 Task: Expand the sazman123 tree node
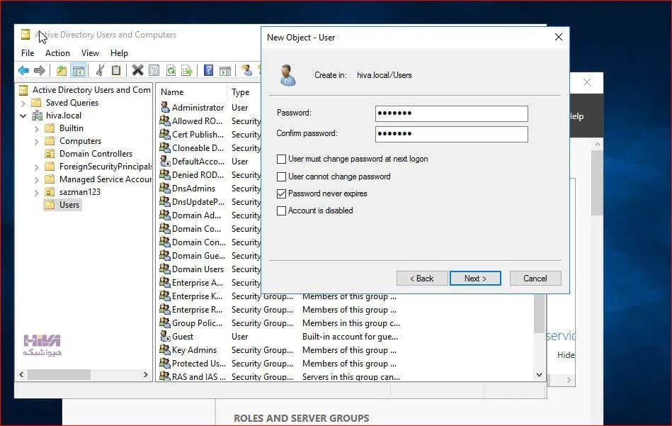click(36, 193)
